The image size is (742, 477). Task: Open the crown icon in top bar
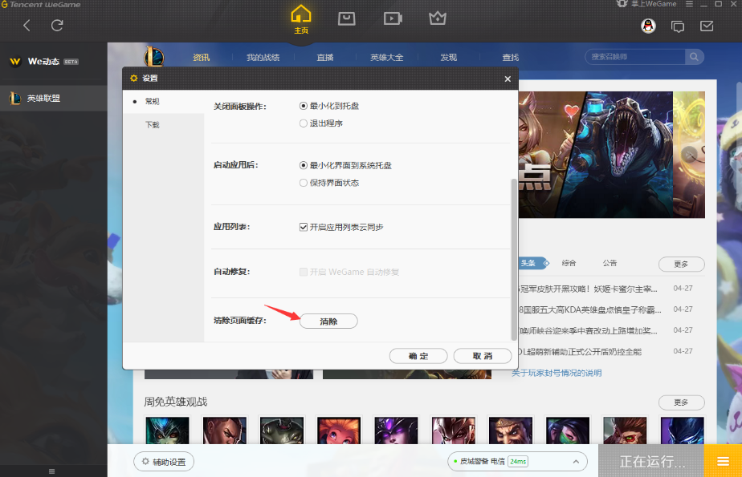(x=437, y=18)
